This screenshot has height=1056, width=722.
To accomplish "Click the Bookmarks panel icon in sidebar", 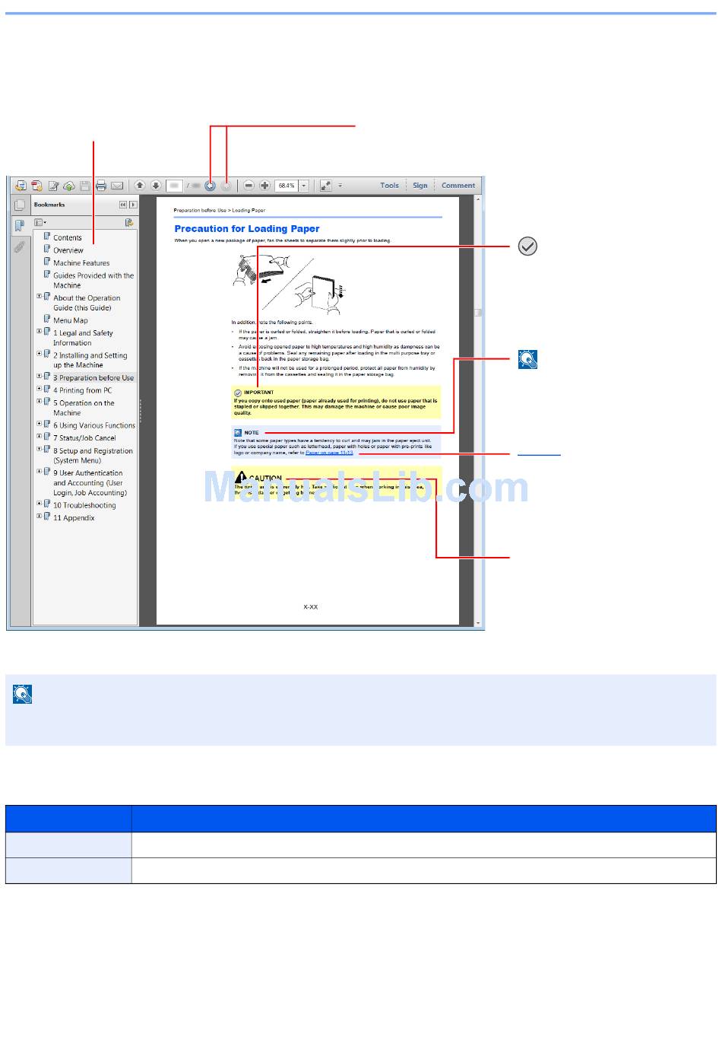I will pos(20,226).
